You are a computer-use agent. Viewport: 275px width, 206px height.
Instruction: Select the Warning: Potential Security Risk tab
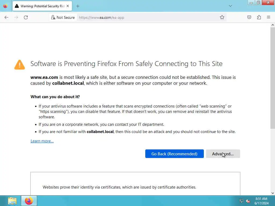(40, 6)
